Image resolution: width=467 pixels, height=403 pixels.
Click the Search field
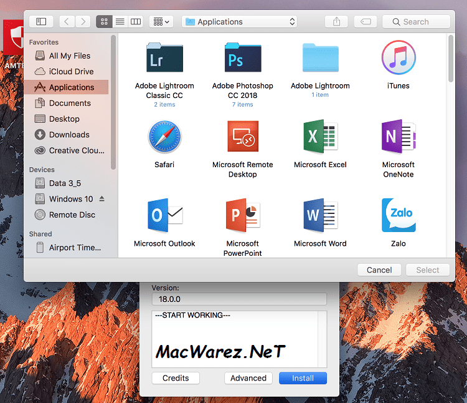pyautogui.click(x=416, y=21)
